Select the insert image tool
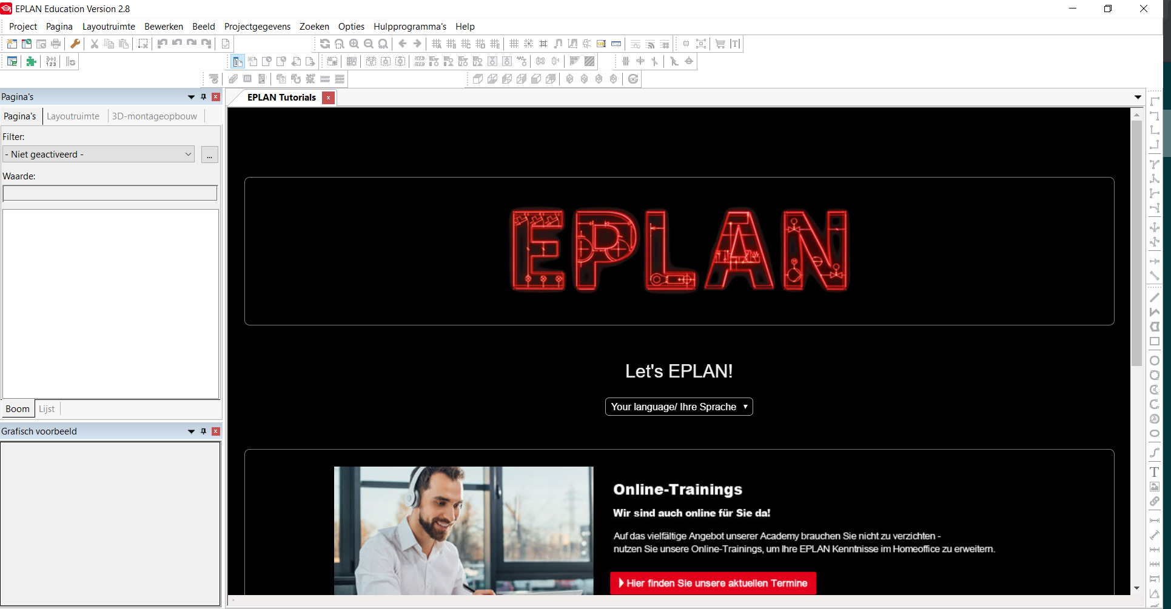 click(1155, 487)
